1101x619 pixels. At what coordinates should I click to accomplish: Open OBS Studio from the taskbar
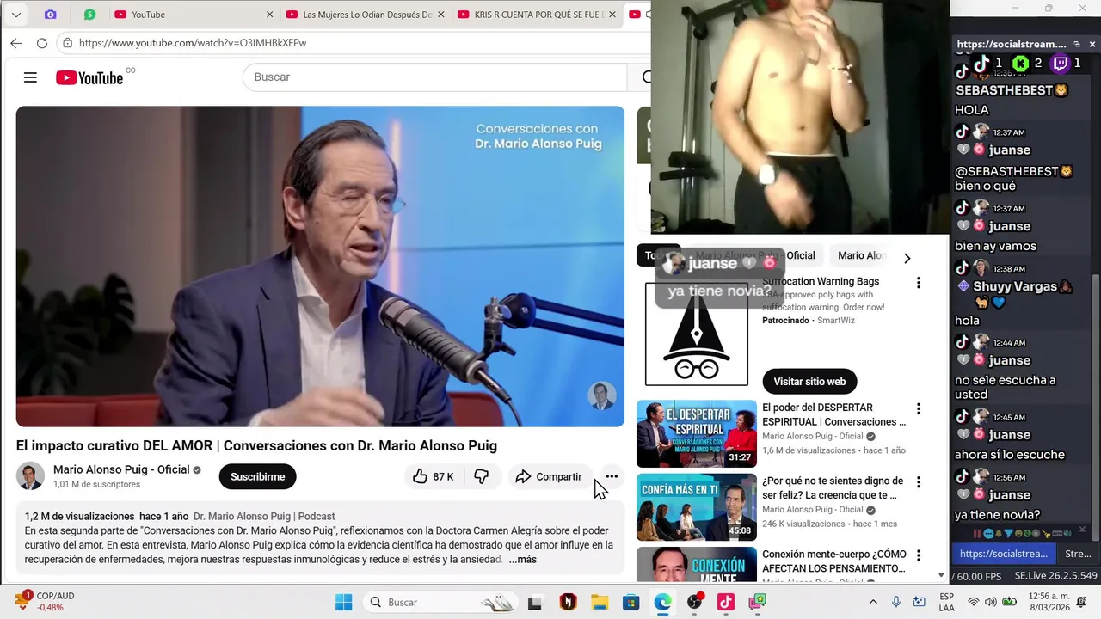coord(694,602)
